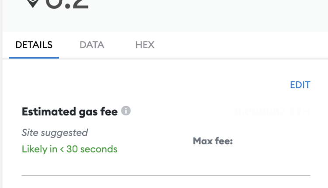Click the EDIT gas fee link

tap(300, 85)
